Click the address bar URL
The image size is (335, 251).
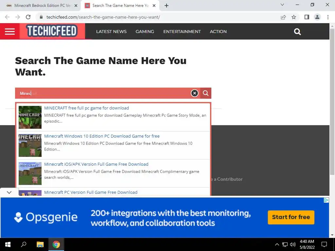[103, 17]
